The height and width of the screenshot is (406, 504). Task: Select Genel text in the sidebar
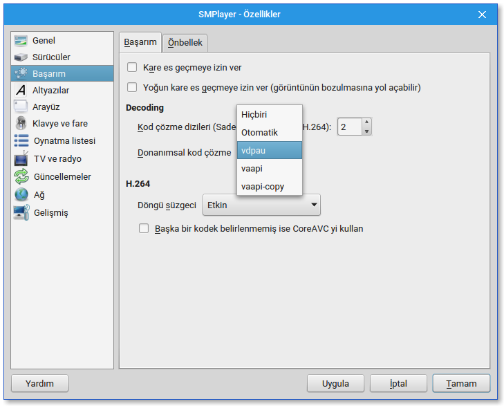pyautogui.click(x=44, y=41)
